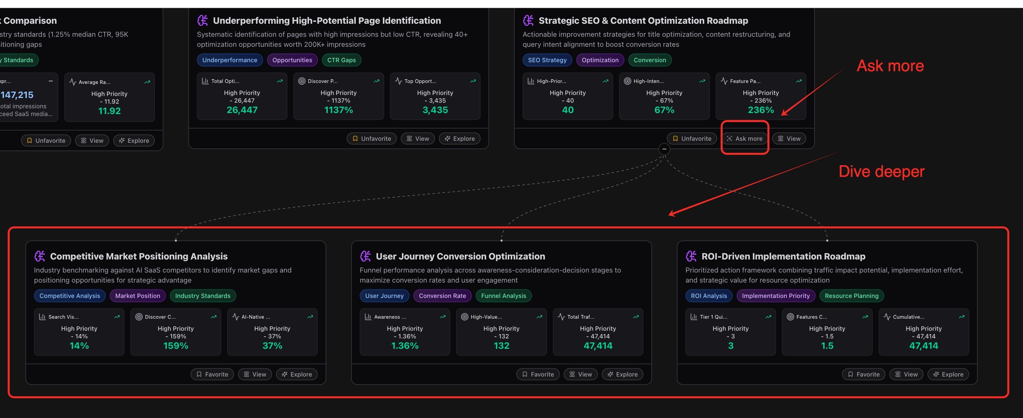This screenshot has width=1023, height=418.
Task: Click pulse icon on Total Traf... metric
Action: pos(561,317)
